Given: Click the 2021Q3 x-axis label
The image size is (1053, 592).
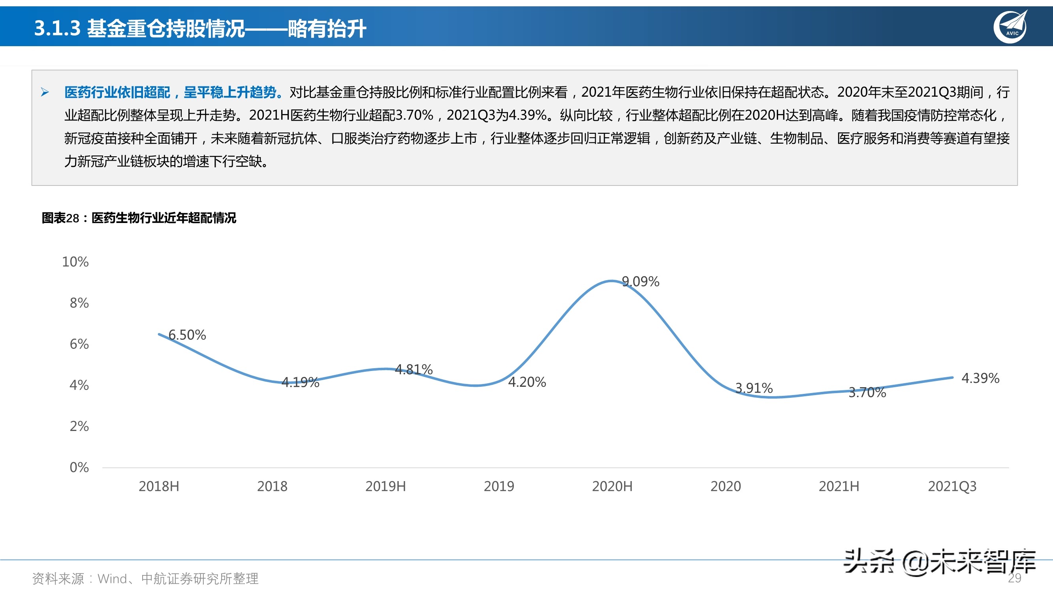Looking at the screenshot, I should (x=952, y=487).
